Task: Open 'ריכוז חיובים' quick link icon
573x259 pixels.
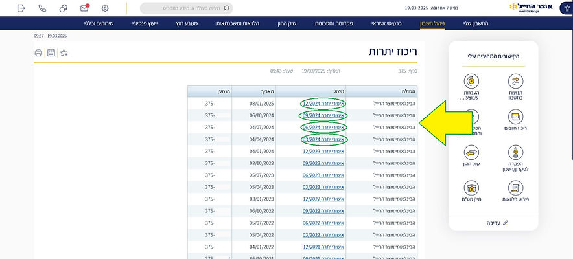Action: coord(515,117)
